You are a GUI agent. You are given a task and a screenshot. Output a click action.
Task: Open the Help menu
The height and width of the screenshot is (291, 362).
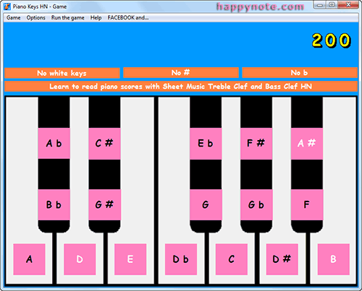[x=96, y=17]
